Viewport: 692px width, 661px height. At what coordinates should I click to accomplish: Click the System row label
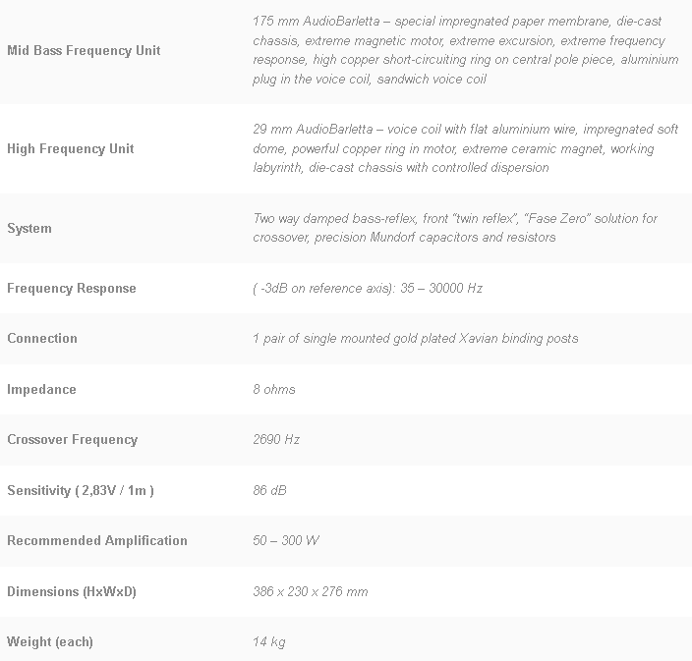(x=29, y=229)
